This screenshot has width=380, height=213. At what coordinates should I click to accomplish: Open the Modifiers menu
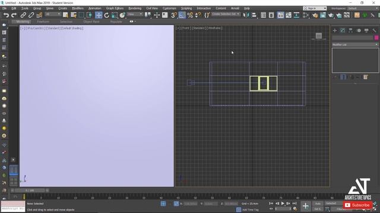pyautogui.click(x=78, y=8)
